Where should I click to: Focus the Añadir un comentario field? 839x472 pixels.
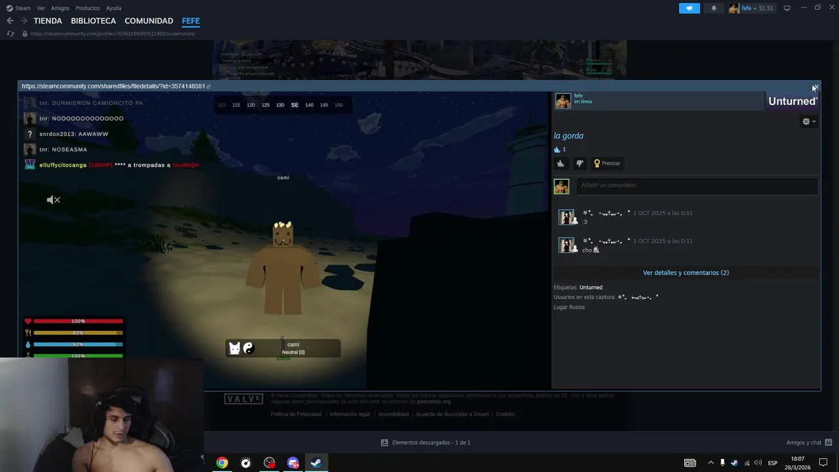tap(697, 186)
